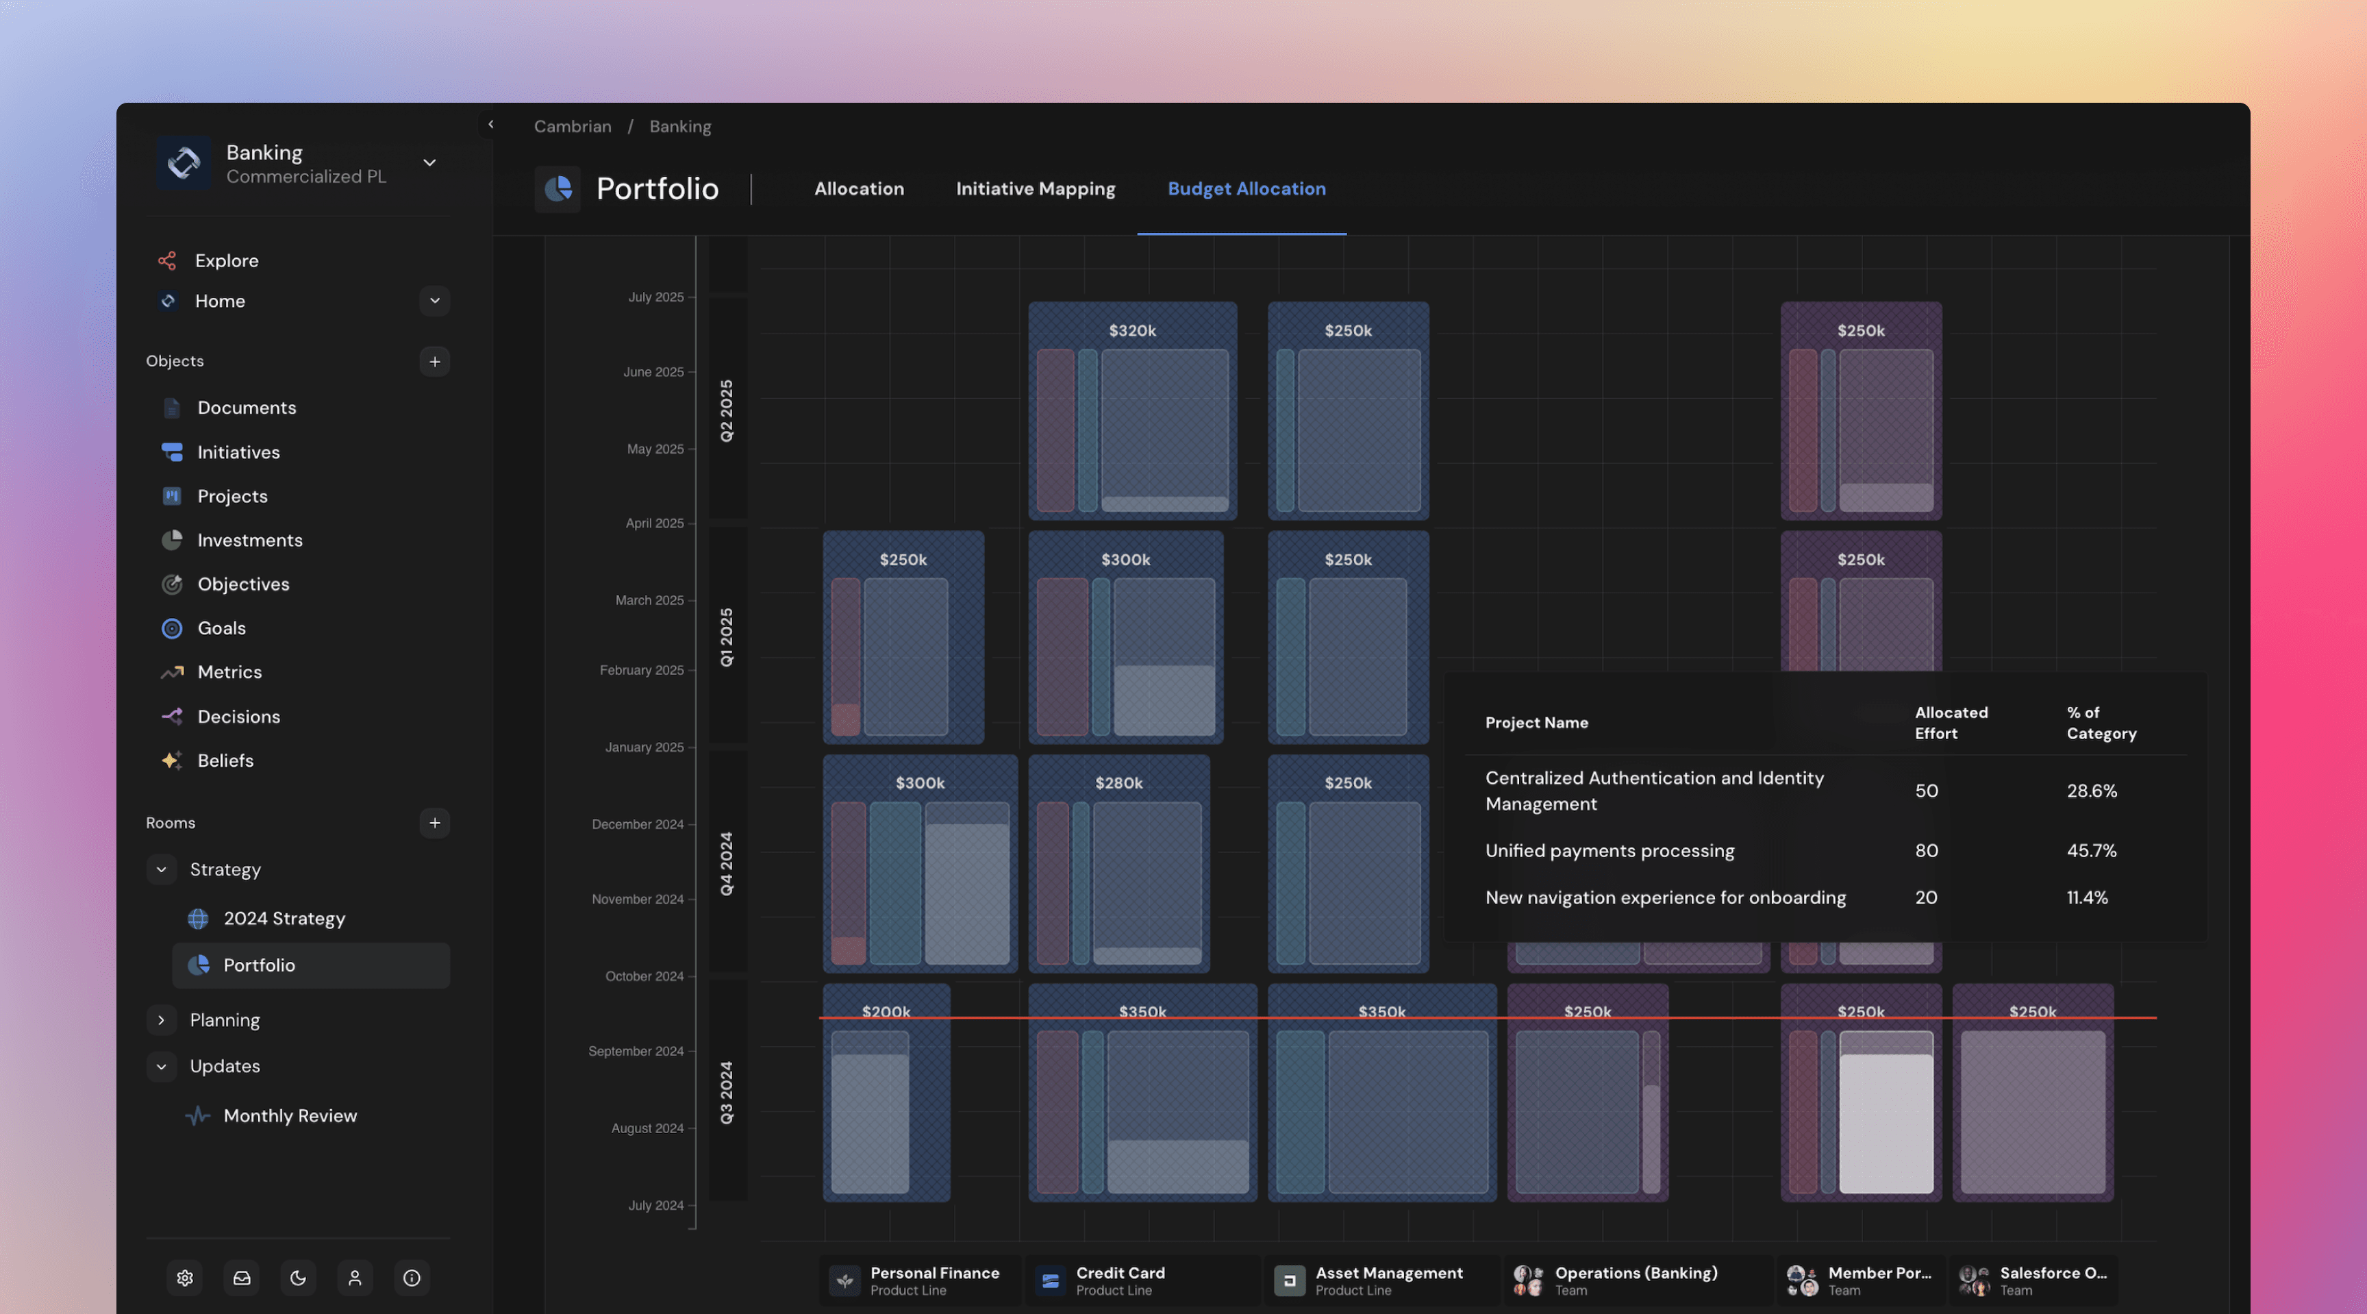Click the settings gear icon in sidebar footer
The height and width of the screenshot is (1314, 2367).
[185, 1278]
